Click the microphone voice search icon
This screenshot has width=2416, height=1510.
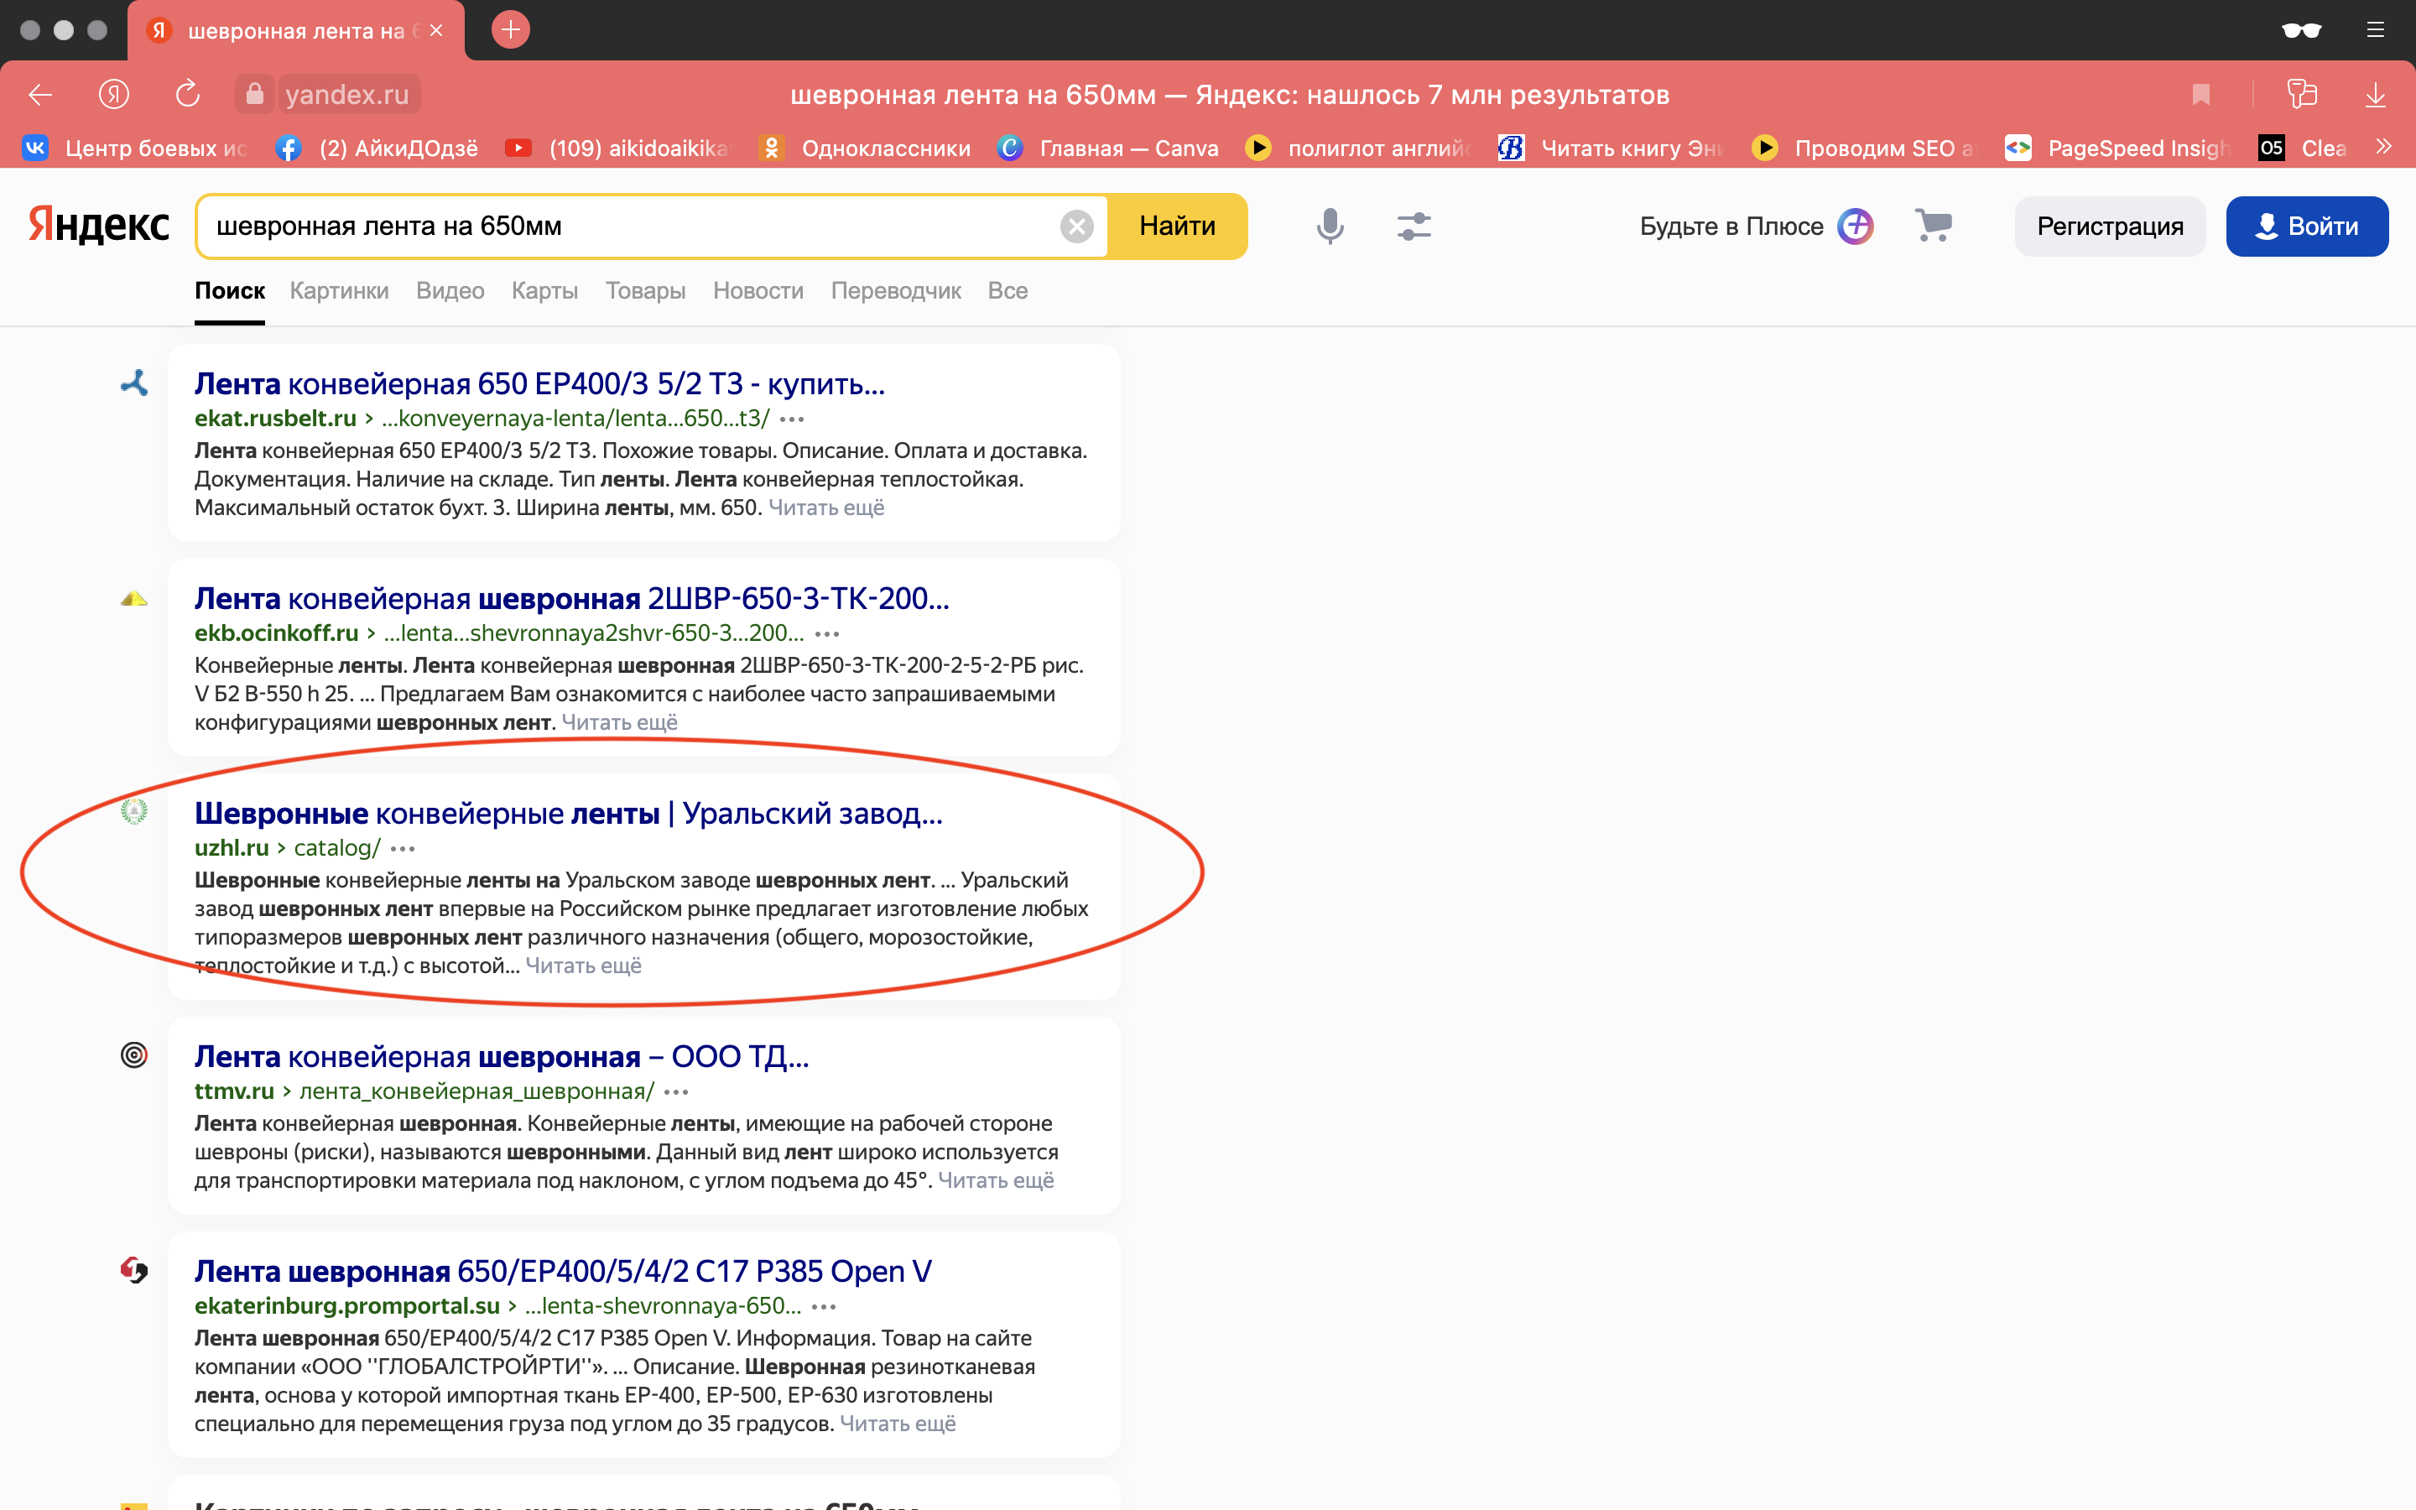[x=1330, y=226]
